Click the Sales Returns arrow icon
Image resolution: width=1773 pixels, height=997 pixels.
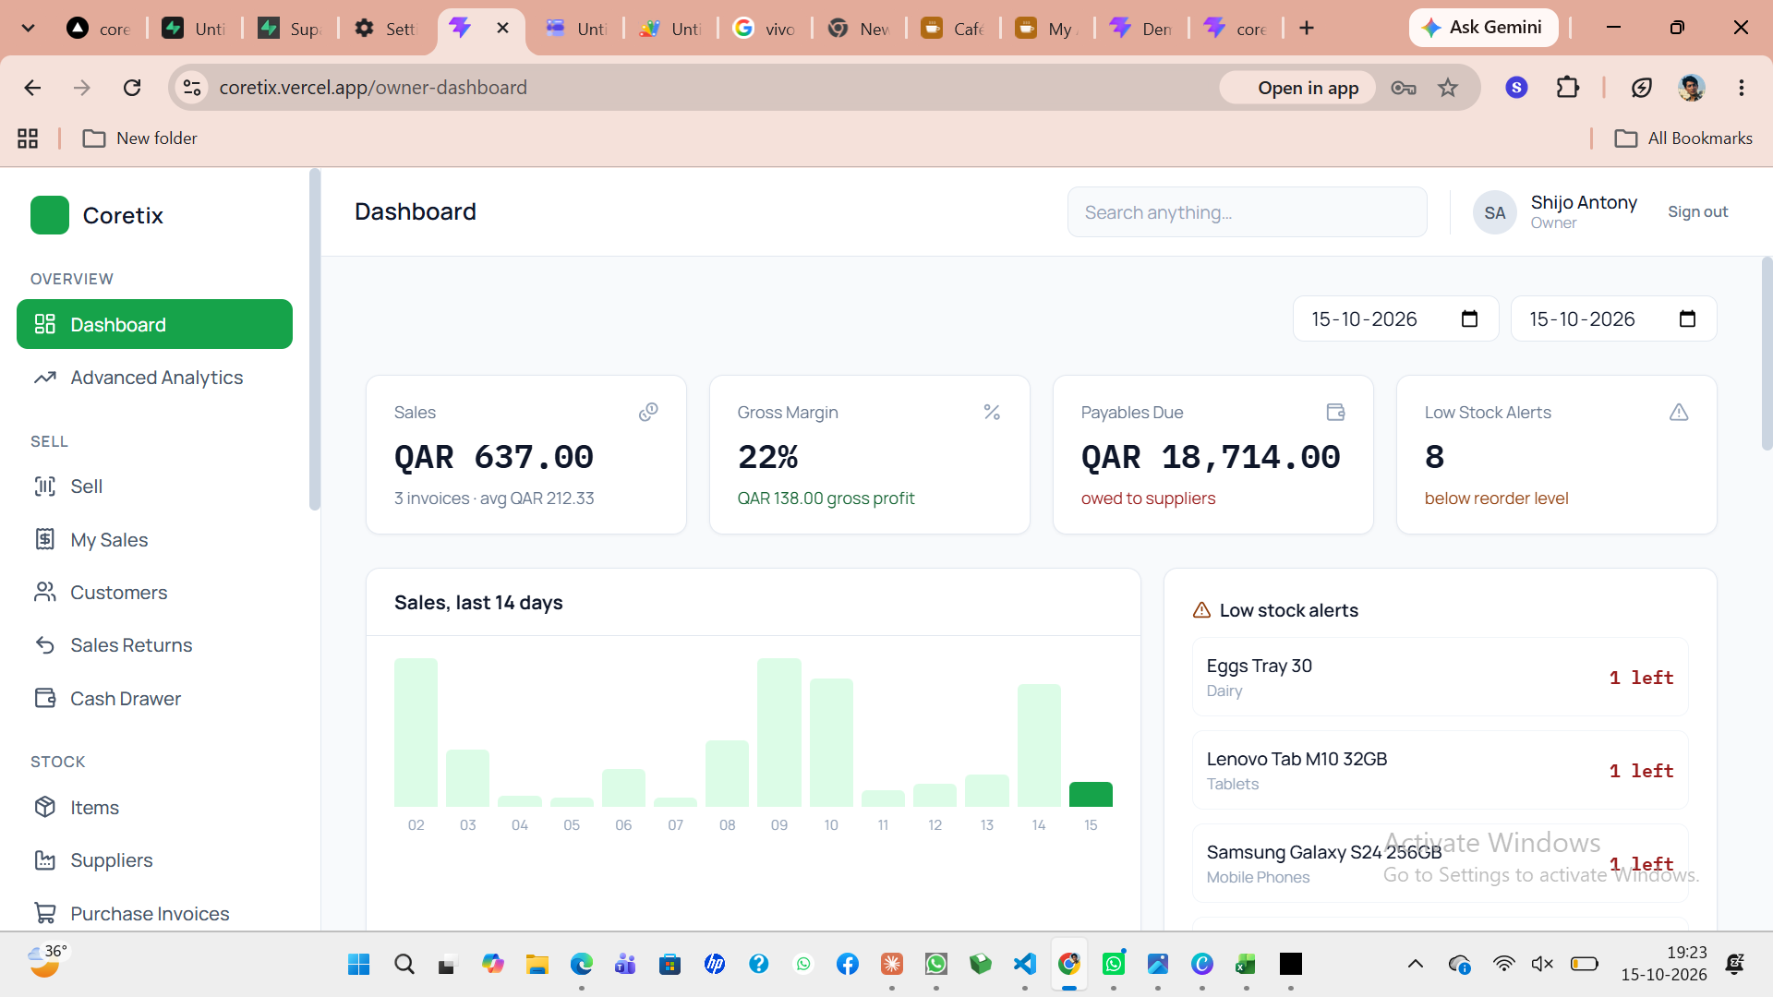pos(44,645)
